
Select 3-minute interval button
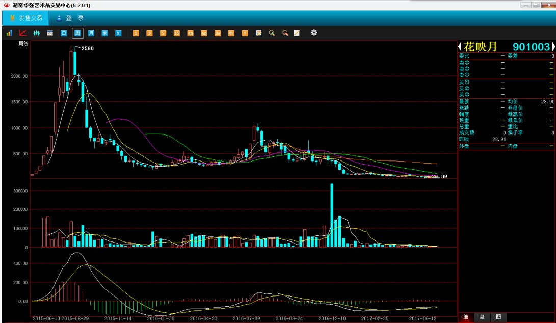[x=149, y=33]
